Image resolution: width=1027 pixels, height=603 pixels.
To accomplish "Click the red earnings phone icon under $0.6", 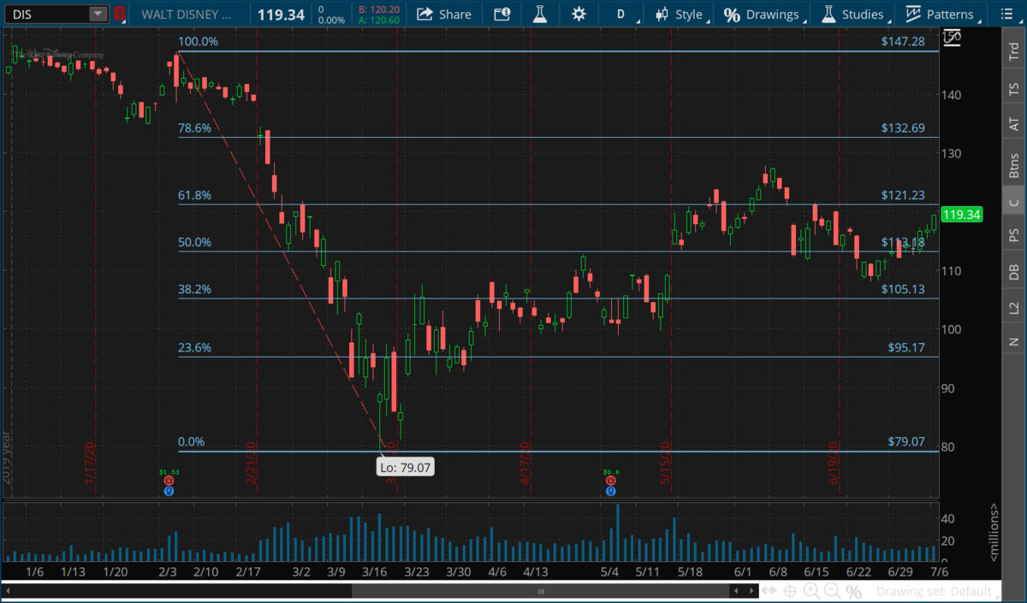I will (x=610, y=481).
